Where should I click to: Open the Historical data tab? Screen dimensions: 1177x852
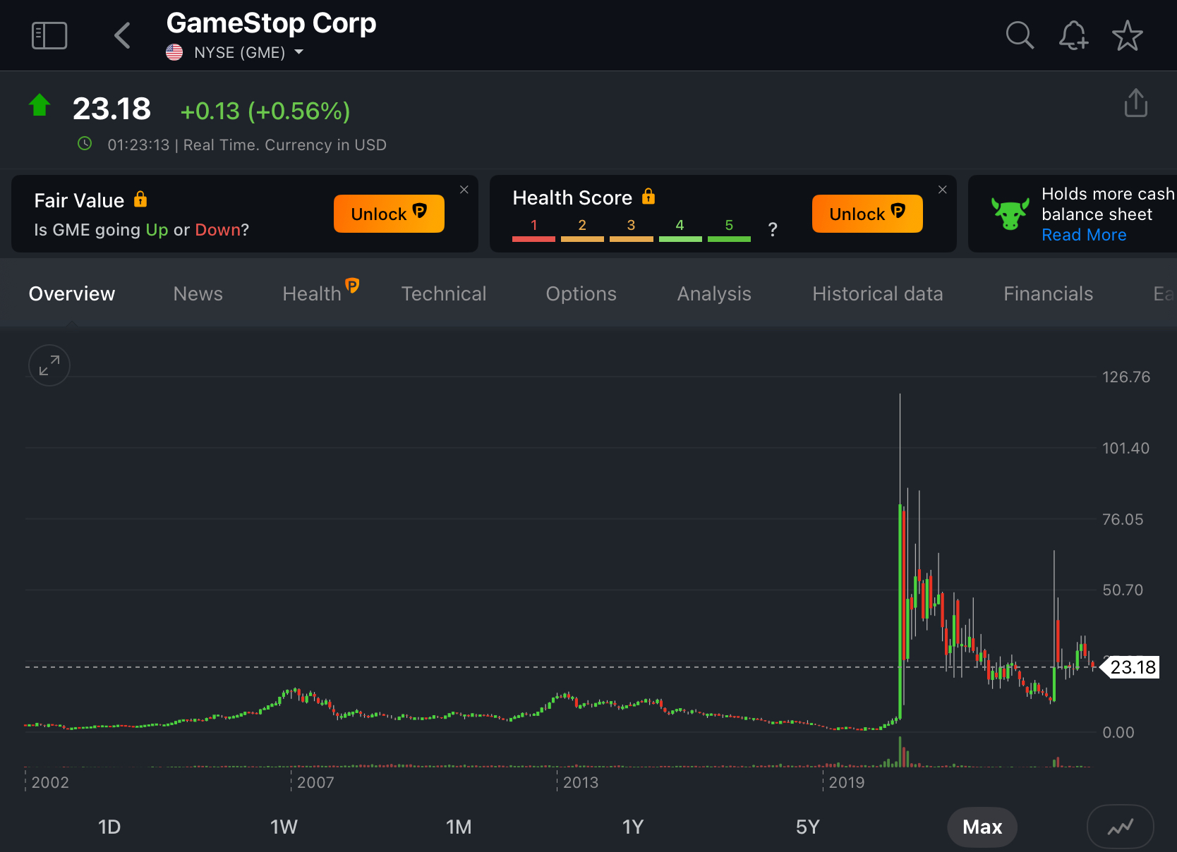coord(877,294)
